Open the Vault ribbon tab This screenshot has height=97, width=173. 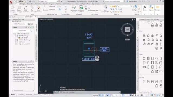(77, 4)
